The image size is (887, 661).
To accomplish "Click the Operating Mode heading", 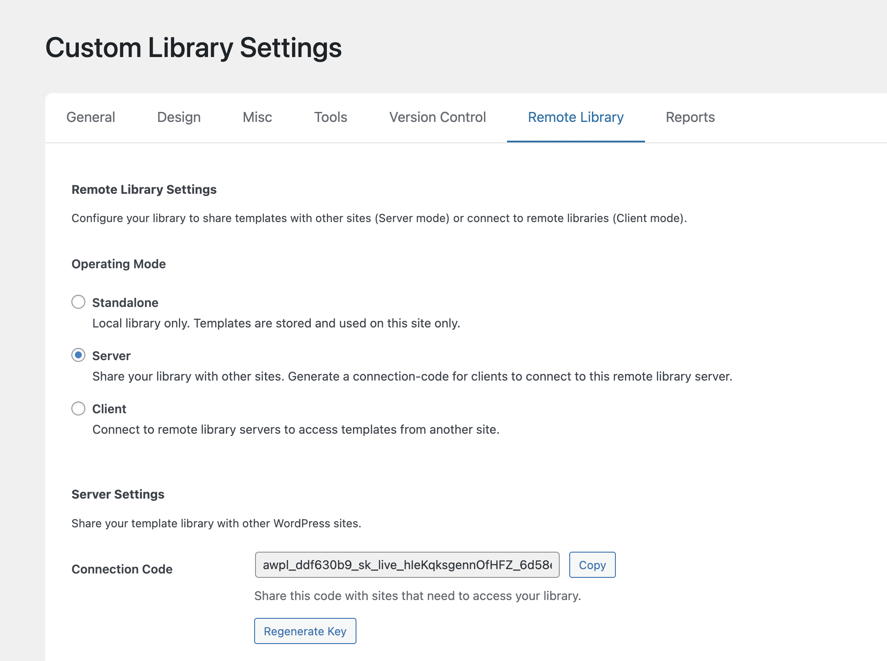I will click(118, 264).
